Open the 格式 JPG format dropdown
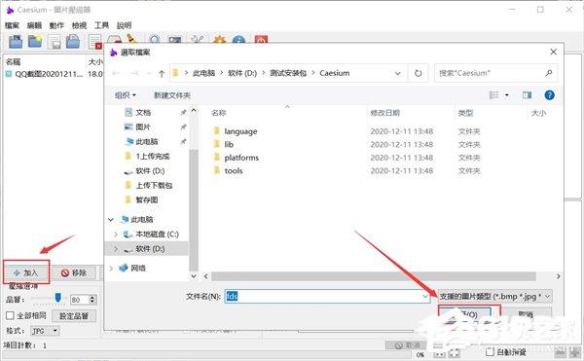This screenshot has width=584, height=361. (45, 331)
